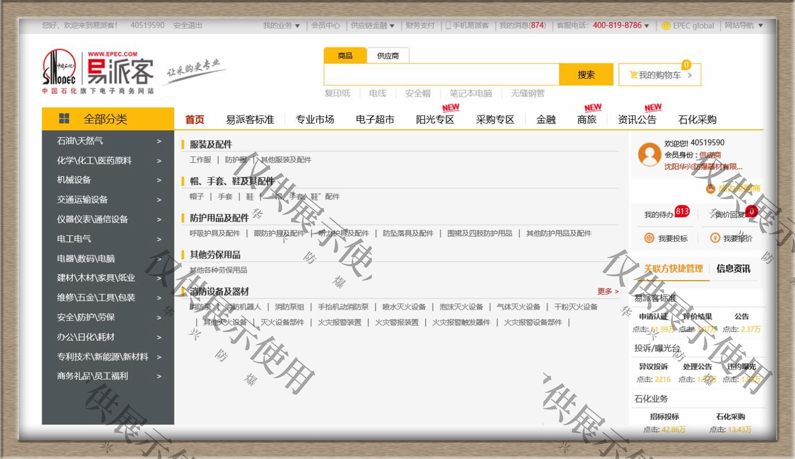The height and width of the screenshot is (459, 795).
Task: Open the 我的业务 dropdown
Action: [x=281, y=26]
